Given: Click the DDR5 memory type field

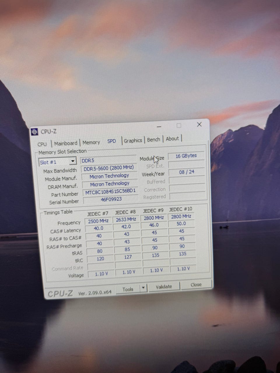Looking at the screenshot, I should (x=108, y=160).
